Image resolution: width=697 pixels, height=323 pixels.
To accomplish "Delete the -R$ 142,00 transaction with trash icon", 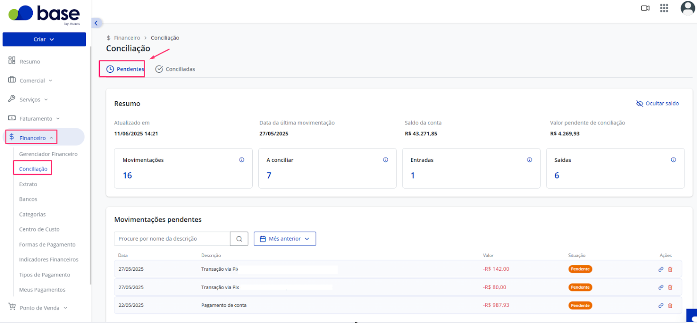I will click(670, 269).
